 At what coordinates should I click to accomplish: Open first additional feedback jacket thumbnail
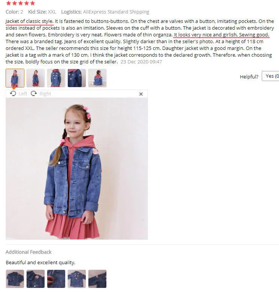(15, 279)
